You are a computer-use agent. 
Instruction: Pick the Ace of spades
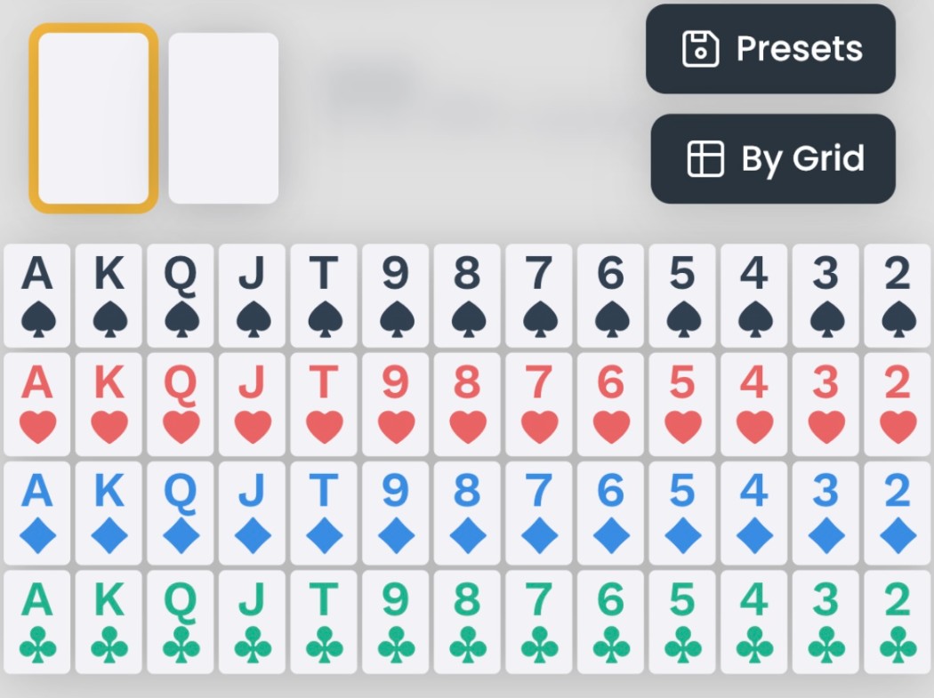[x=37, y=295]
